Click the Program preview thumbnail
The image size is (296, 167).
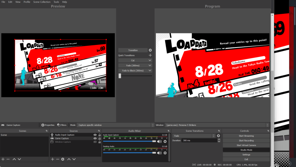click(x=213, y=65)
